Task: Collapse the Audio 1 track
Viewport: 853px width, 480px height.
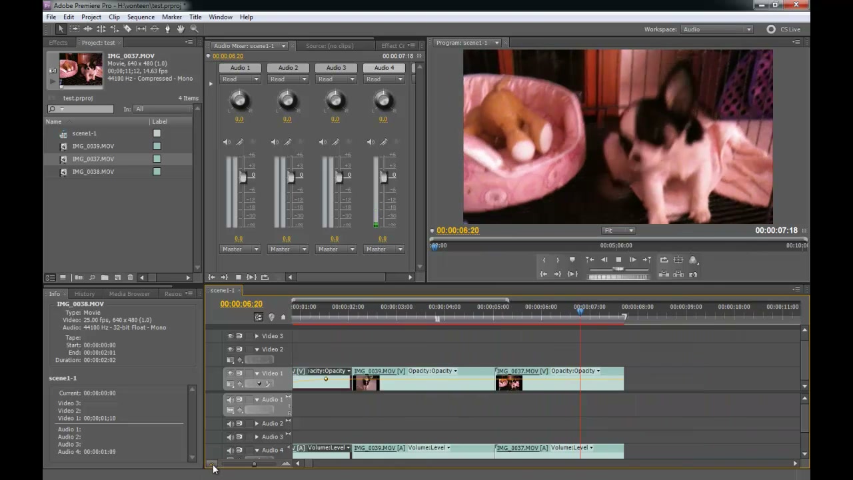Action: pos(257,399)
